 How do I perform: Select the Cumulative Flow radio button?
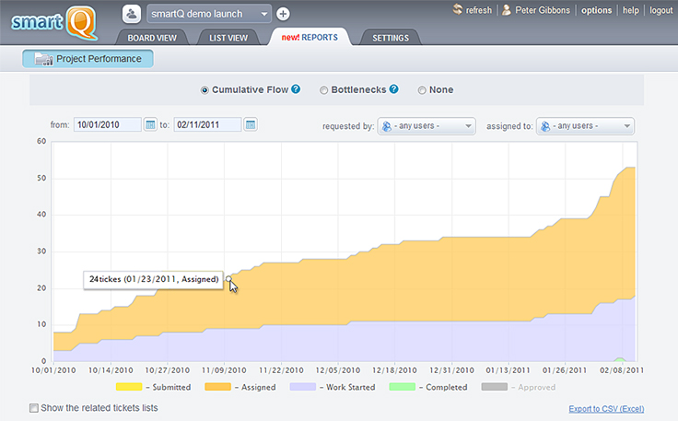[x=205, y=90]
